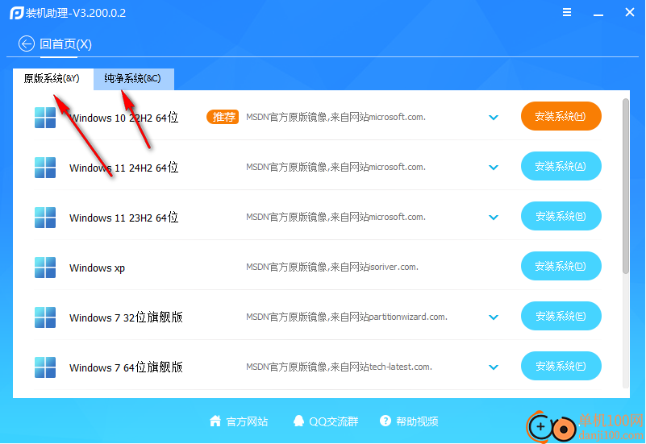Select the Windows xp text
Image resolution: width=646 pixels, height=444 pixels.
pos(97,268)
